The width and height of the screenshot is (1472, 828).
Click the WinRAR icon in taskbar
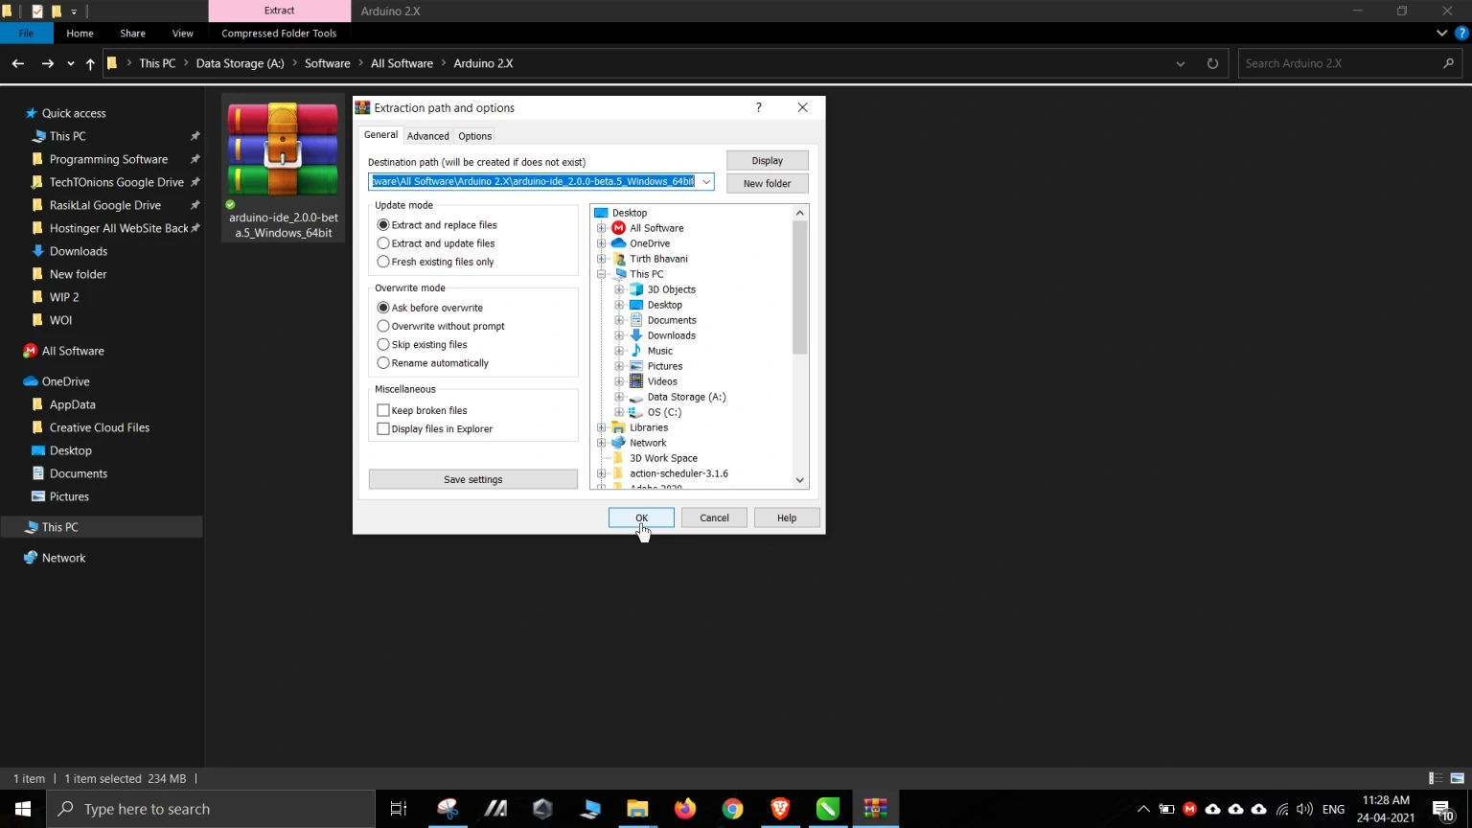pos(875,809)
